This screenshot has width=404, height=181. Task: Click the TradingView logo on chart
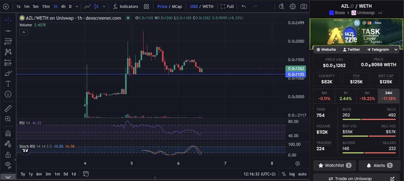coord(25,150)
